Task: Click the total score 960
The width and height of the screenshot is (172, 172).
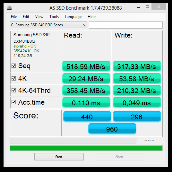Action: [112, 129]
